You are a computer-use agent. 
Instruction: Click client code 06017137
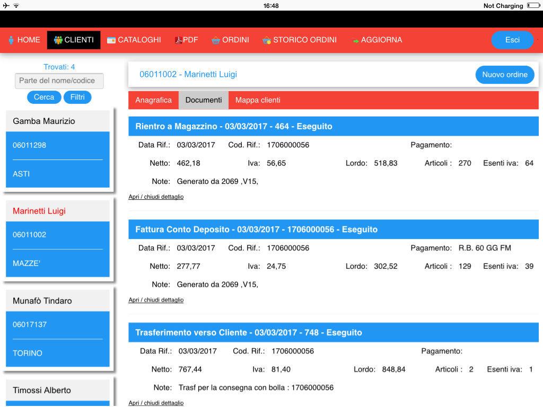tap(30, 324)
